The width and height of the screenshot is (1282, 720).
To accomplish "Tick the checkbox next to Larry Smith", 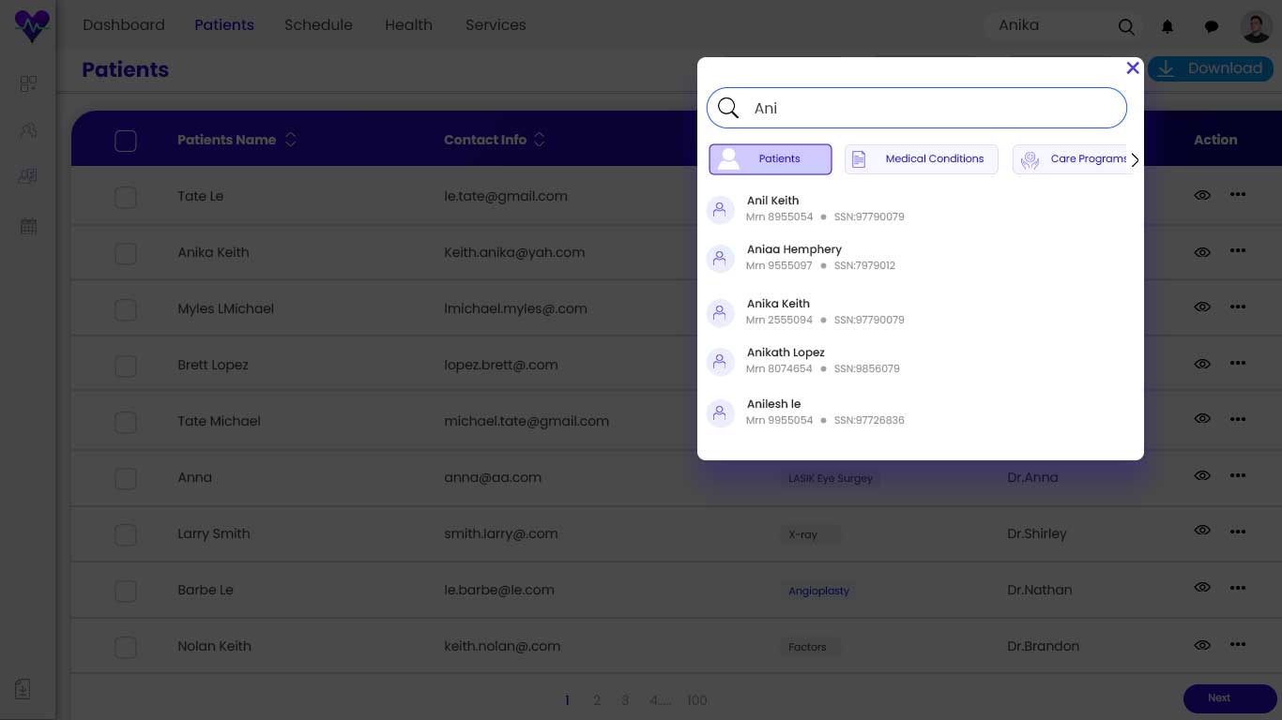I will click(125, 534).
